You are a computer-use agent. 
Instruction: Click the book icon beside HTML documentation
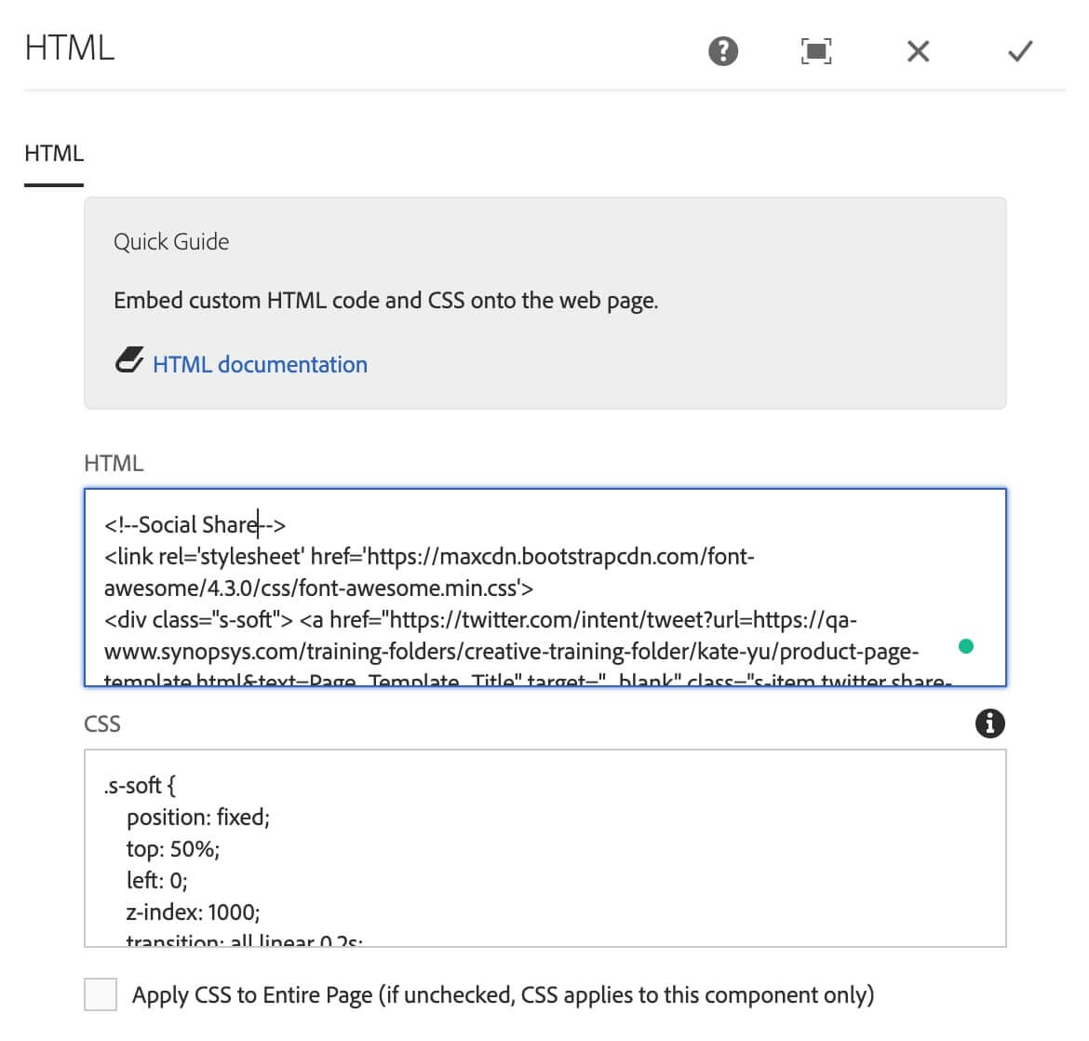point(129,361)
